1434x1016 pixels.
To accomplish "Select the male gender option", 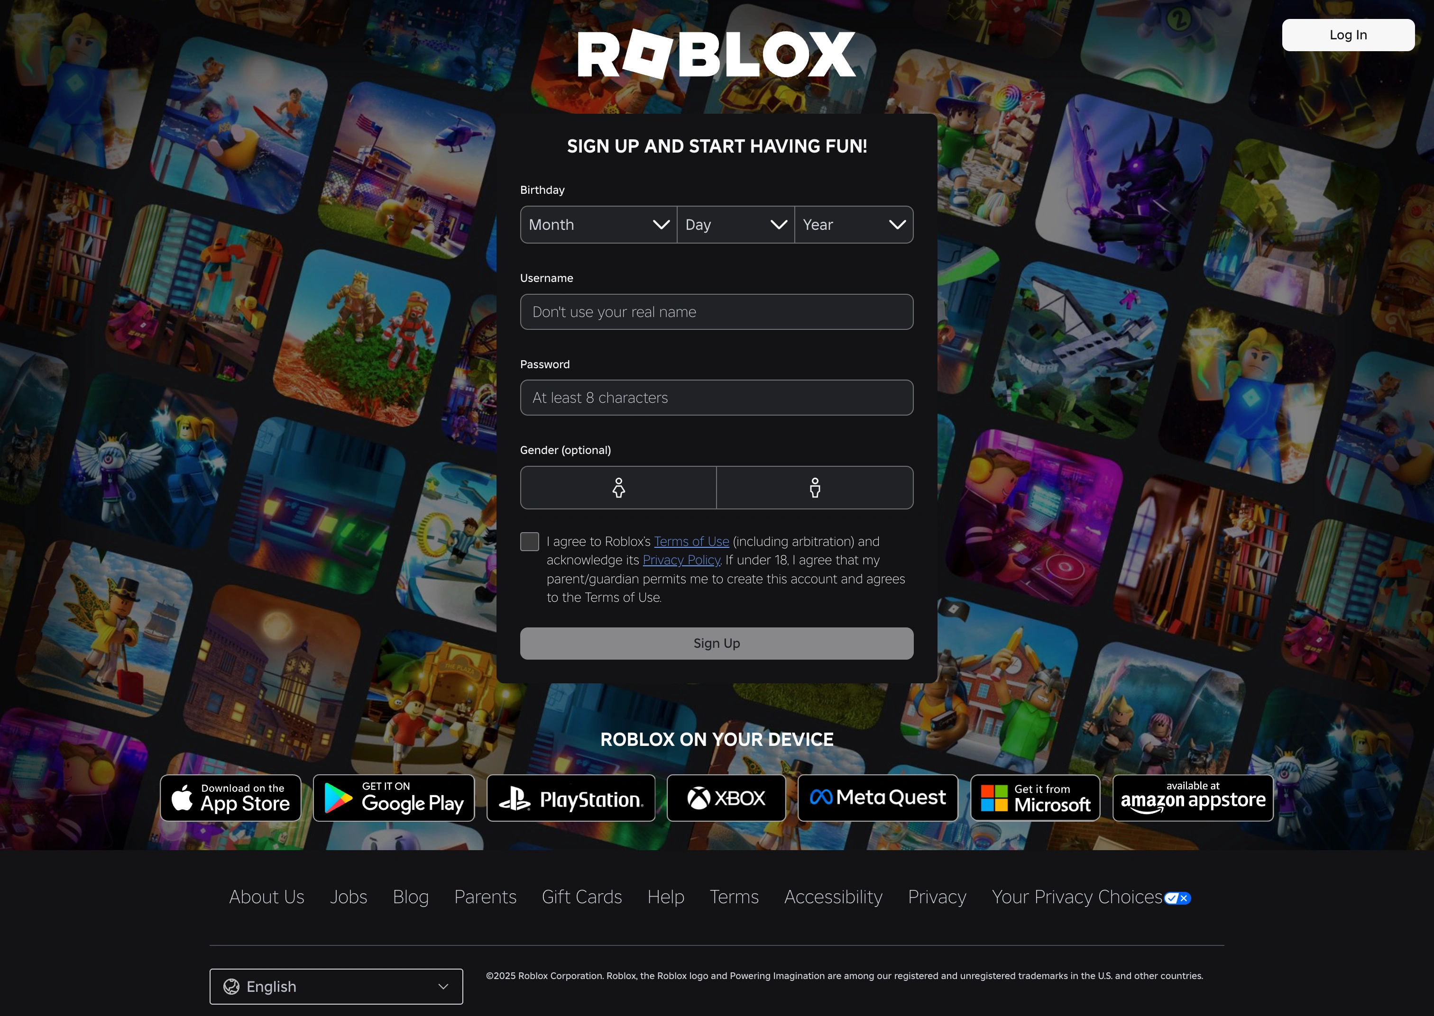I will 814,487.
